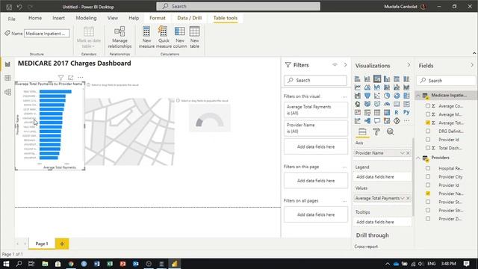Check the Provider City field
Screen dimensions: 478x269
tap(428, 176)
